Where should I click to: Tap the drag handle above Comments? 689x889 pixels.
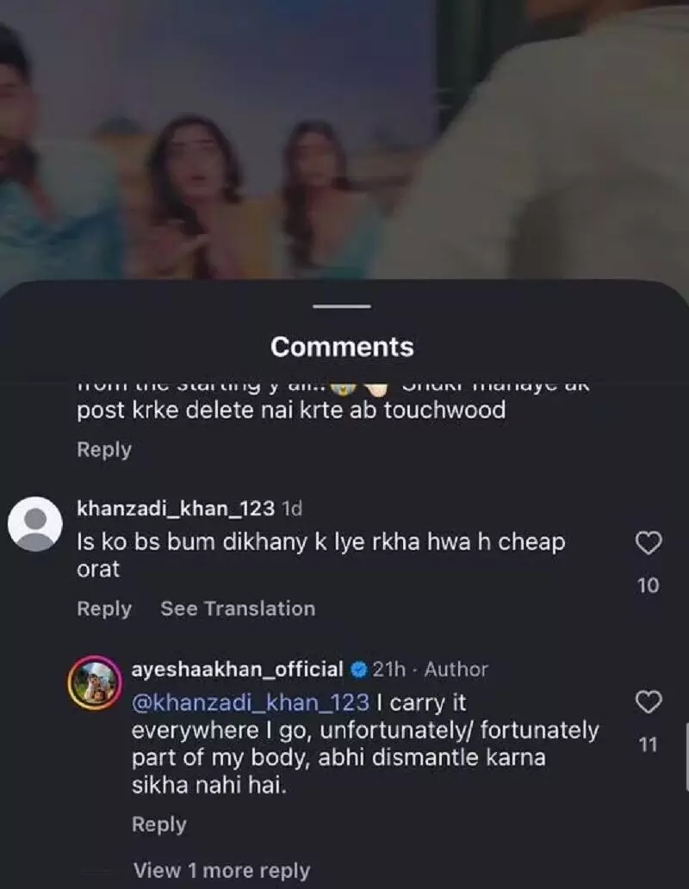(342, 306)
